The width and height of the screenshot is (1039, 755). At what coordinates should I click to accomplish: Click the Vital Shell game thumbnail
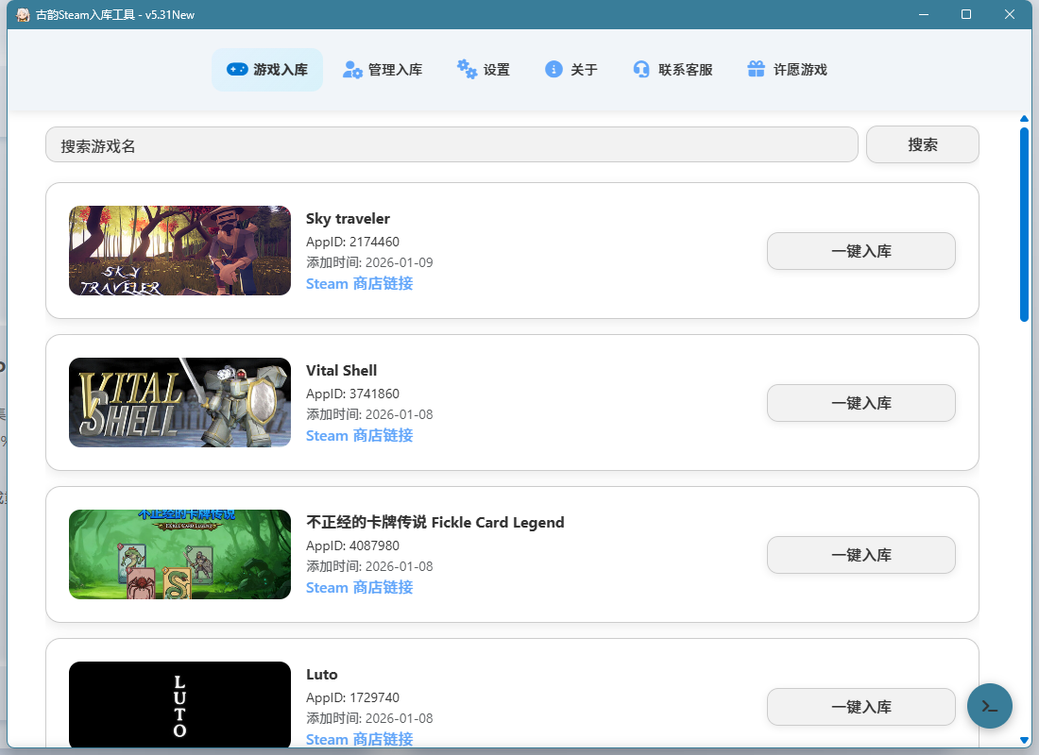click(179, 402)
